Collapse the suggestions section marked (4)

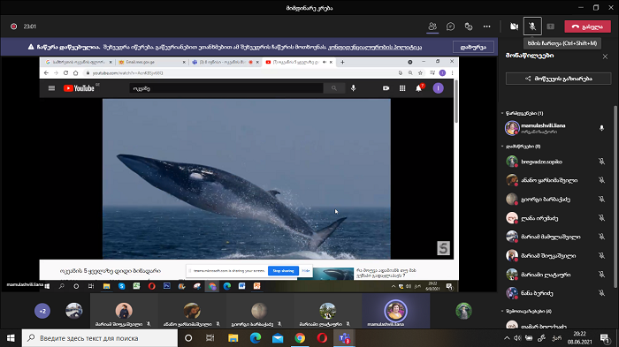502,311
